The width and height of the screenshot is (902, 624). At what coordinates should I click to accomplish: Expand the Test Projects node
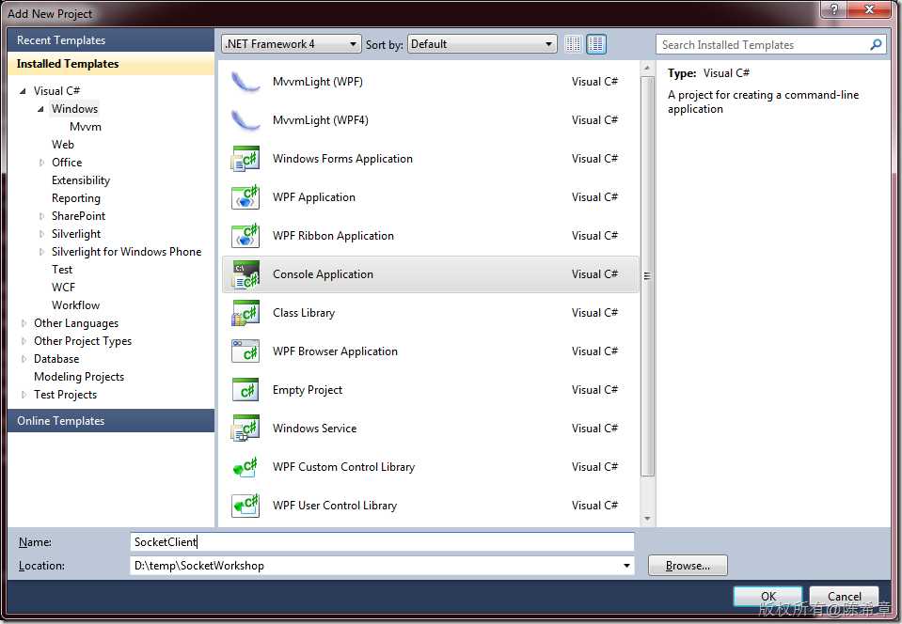24,395
